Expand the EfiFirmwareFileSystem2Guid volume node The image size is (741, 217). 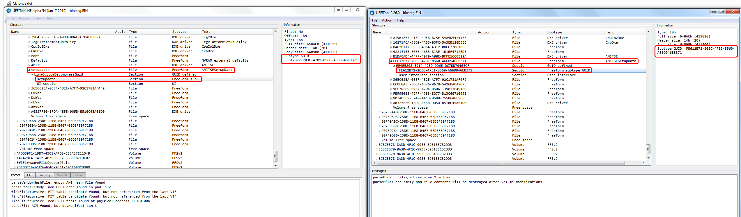pos(15,163)
